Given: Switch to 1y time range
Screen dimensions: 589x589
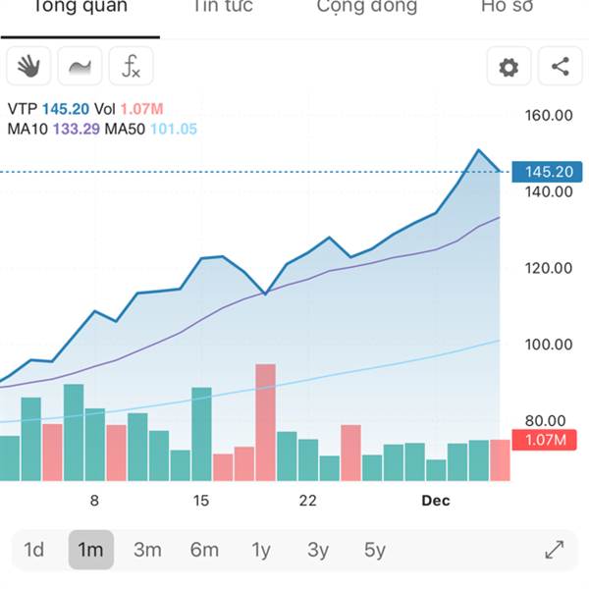Looking at the screenshot, I should (x=261, y=550).
